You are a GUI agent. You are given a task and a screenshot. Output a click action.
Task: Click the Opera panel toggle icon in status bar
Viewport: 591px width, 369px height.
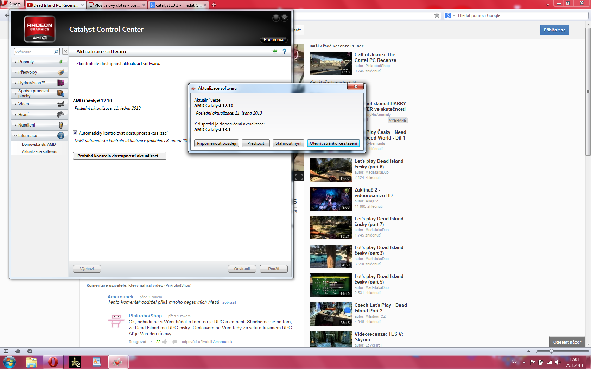pos(6,351)
